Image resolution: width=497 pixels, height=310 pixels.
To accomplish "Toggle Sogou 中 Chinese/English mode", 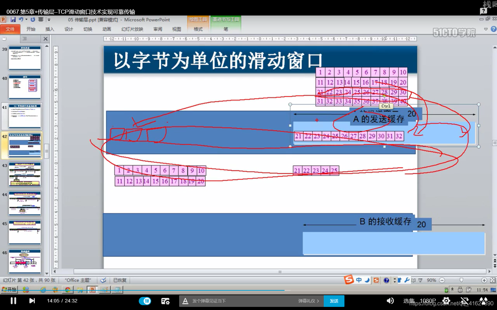I will [x=359, y=280].
